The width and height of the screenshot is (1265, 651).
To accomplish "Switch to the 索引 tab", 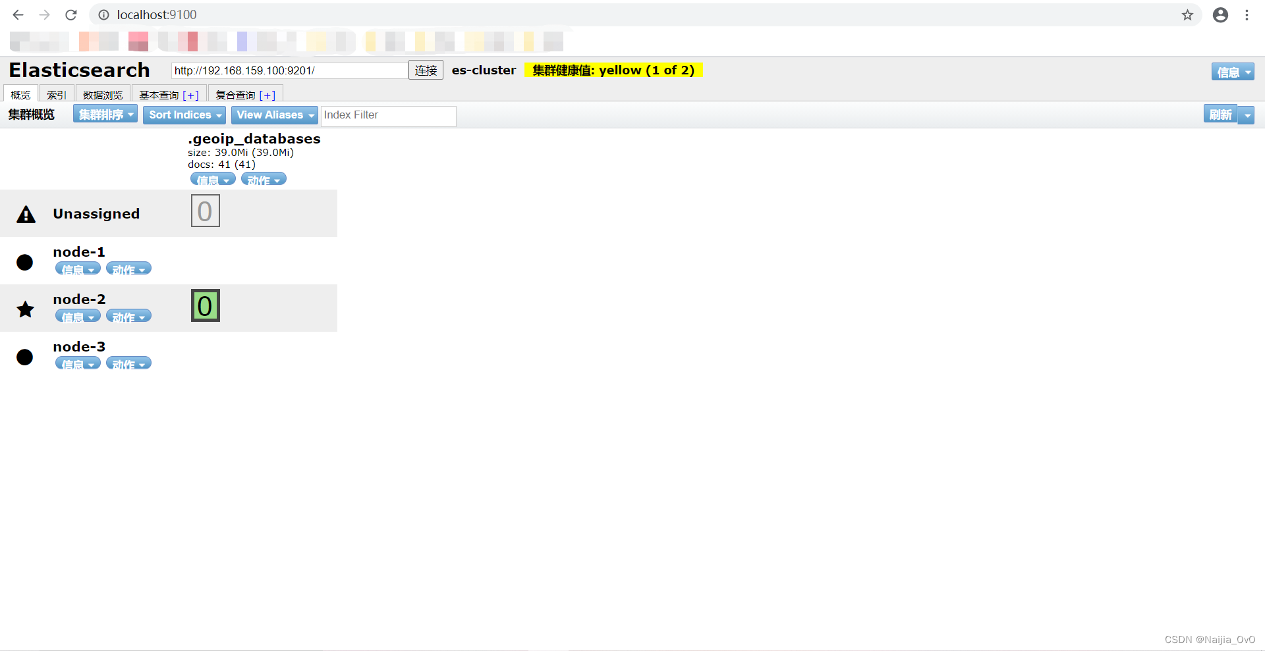I will pos(57,94).
